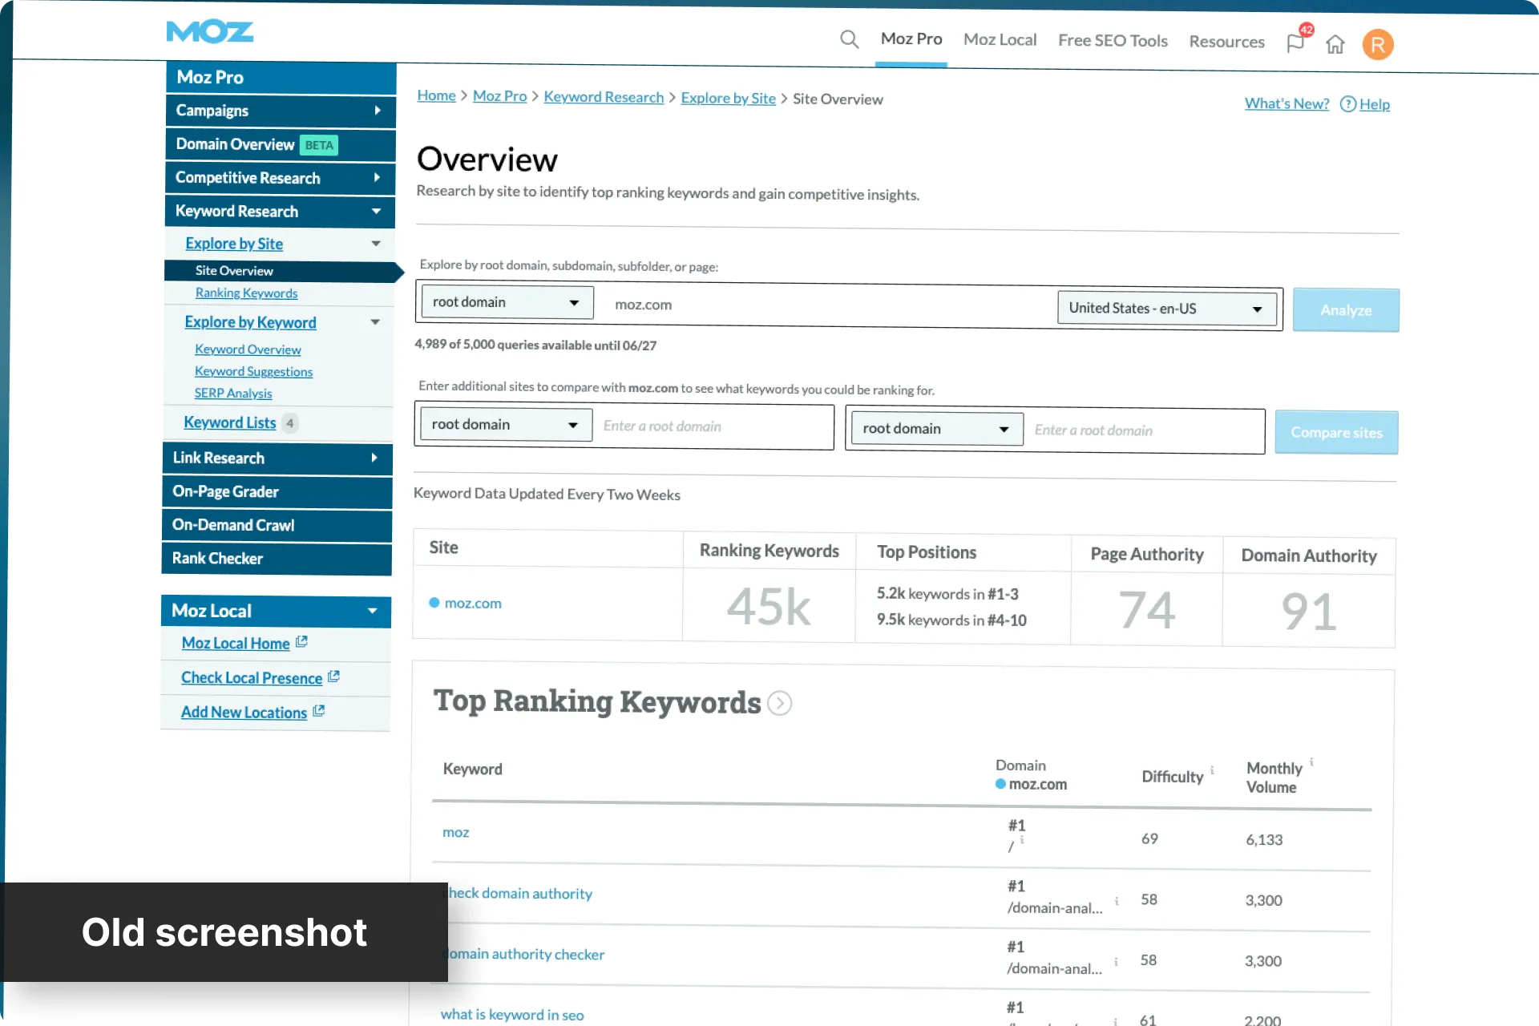Open second compare site root domain dropdown
The height and width of the screenshot is (1026, 1539).
click(x=937, y=429)
